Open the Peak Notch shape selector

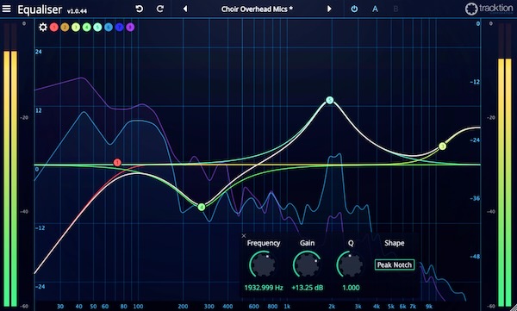(x=395, y=264)
